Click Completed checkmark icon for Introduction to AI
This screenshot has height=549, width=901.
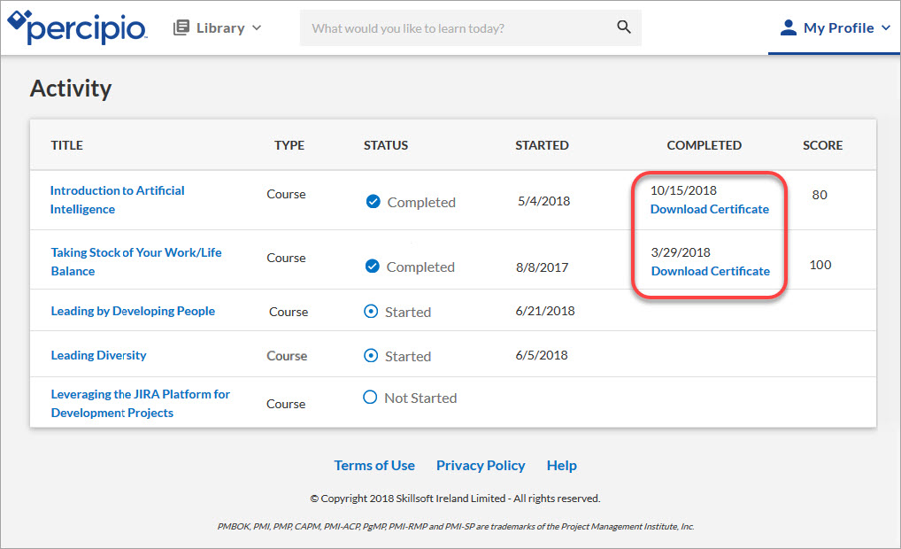click(373, 202)
